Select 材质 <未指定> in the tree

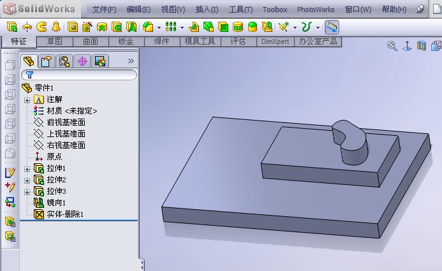tap(66, 111)
